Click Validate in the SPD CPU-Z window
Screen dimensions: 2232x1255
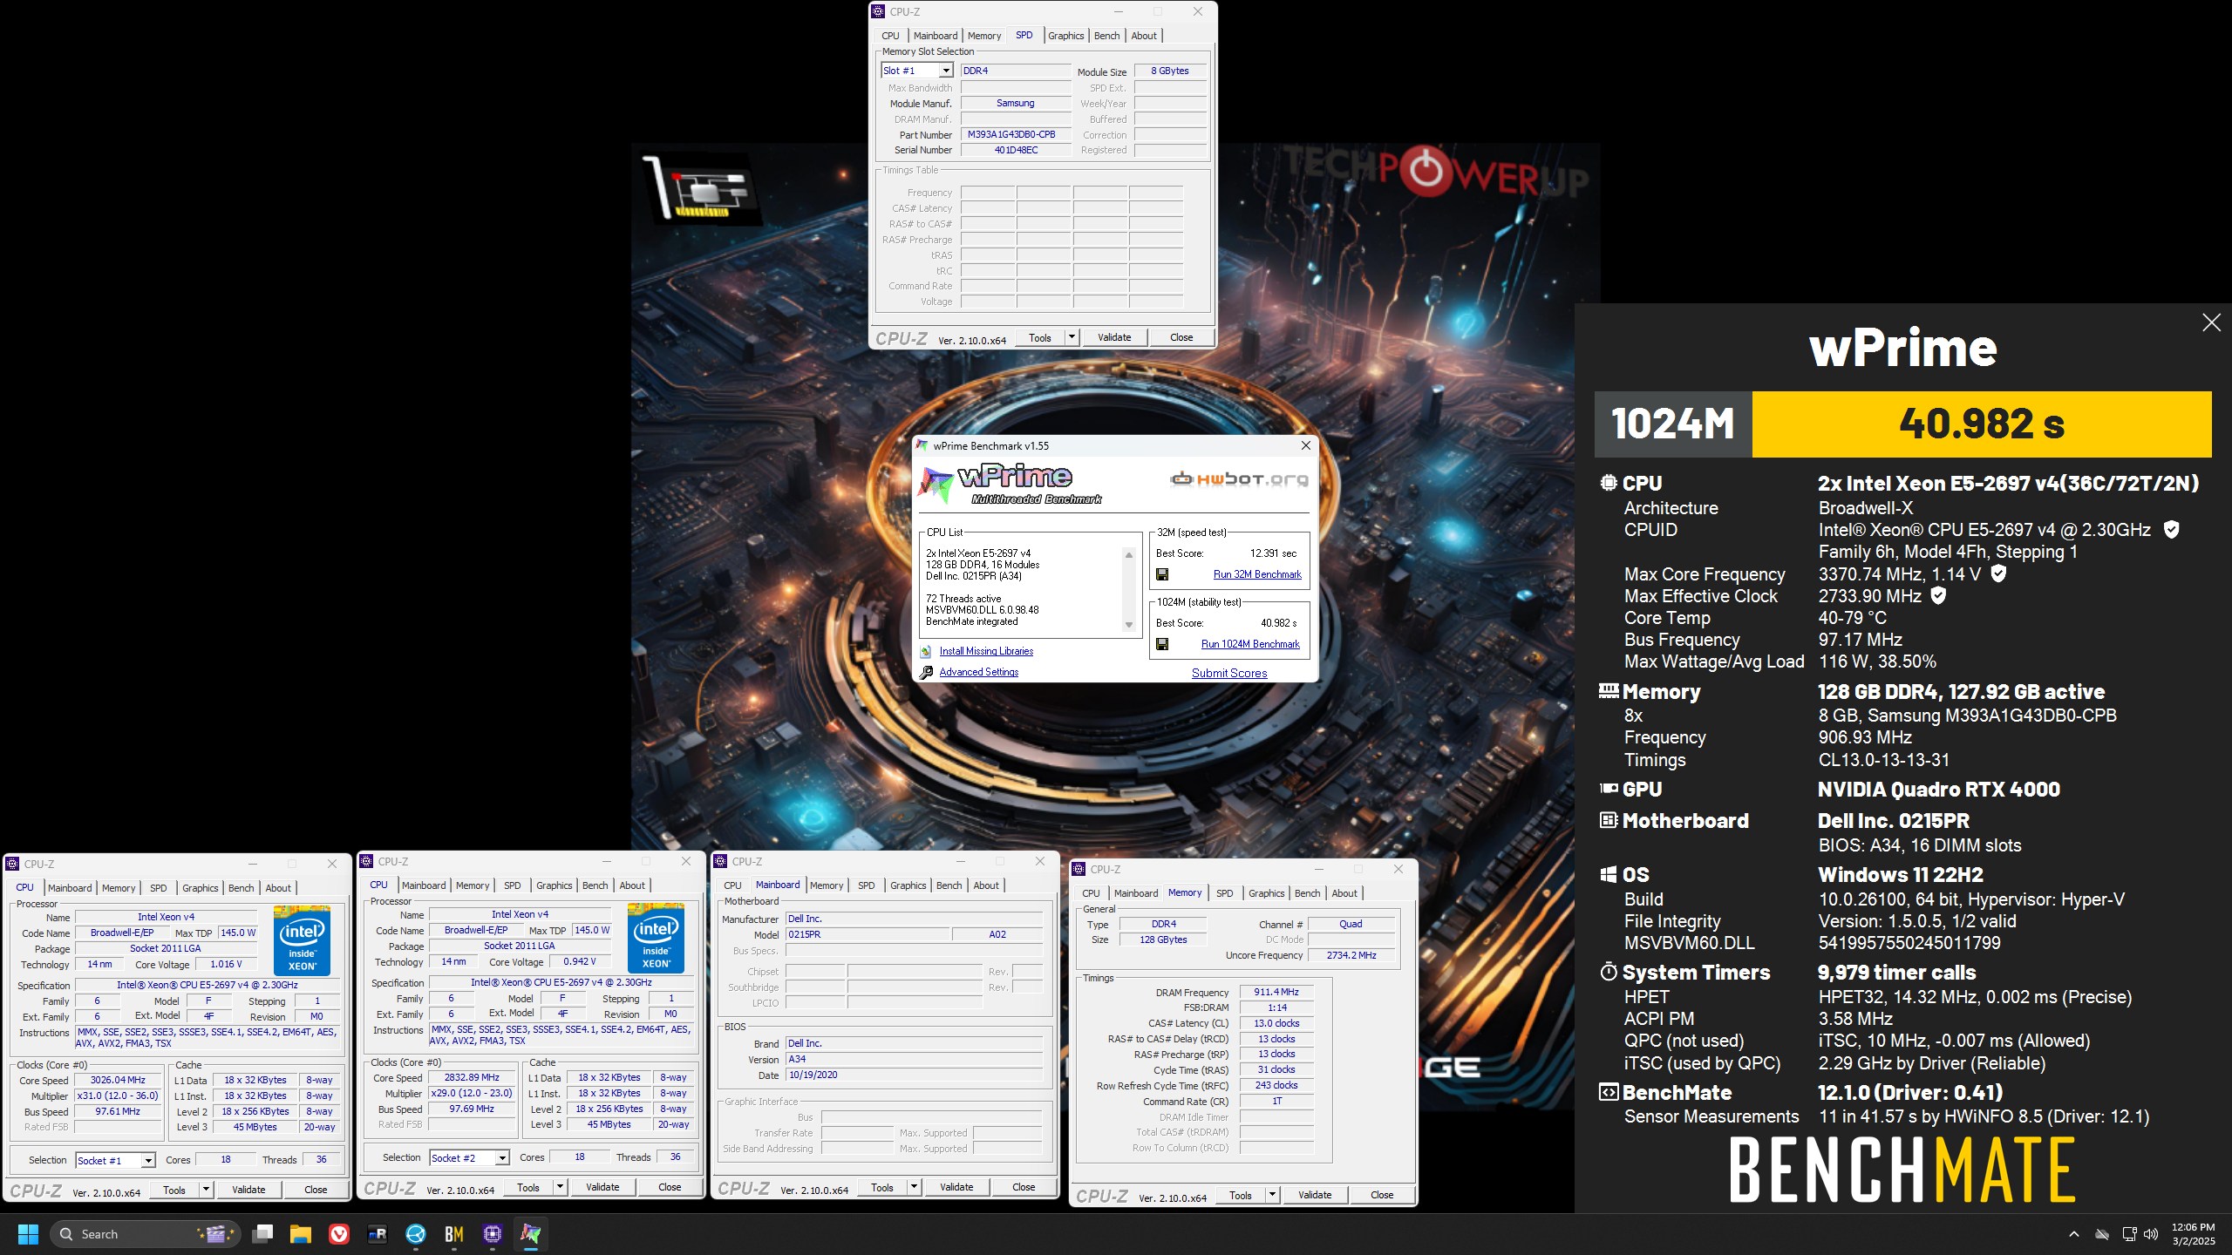[x=1114, y=337]
